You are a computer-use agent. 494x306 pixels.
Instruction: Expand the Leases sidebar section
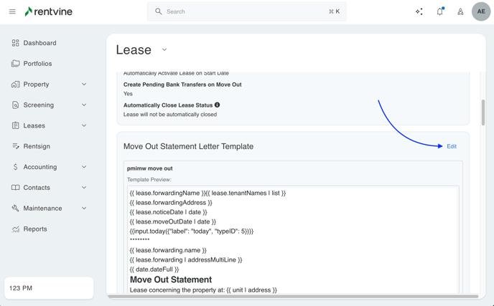point(84,126)
